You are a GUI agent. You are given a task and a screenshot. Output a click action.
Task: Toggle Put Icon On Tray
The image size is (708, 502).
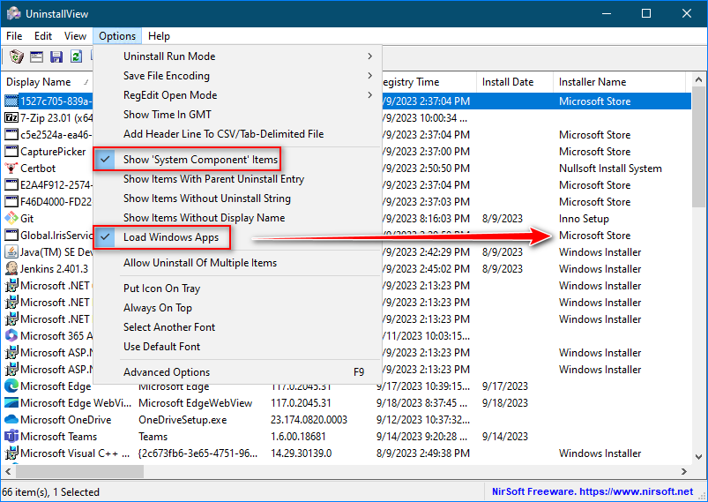[237, 288]
